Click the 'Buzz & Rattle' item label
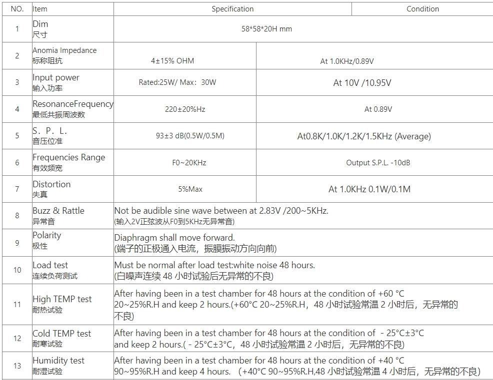The width and height of the screenshot is (493, 380). (58, 211)
